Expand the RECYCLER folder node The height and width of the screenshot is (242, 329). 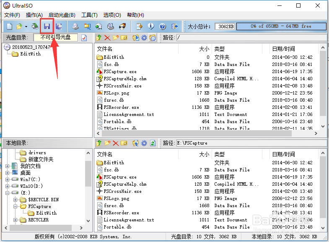click(x=15, y=220)
